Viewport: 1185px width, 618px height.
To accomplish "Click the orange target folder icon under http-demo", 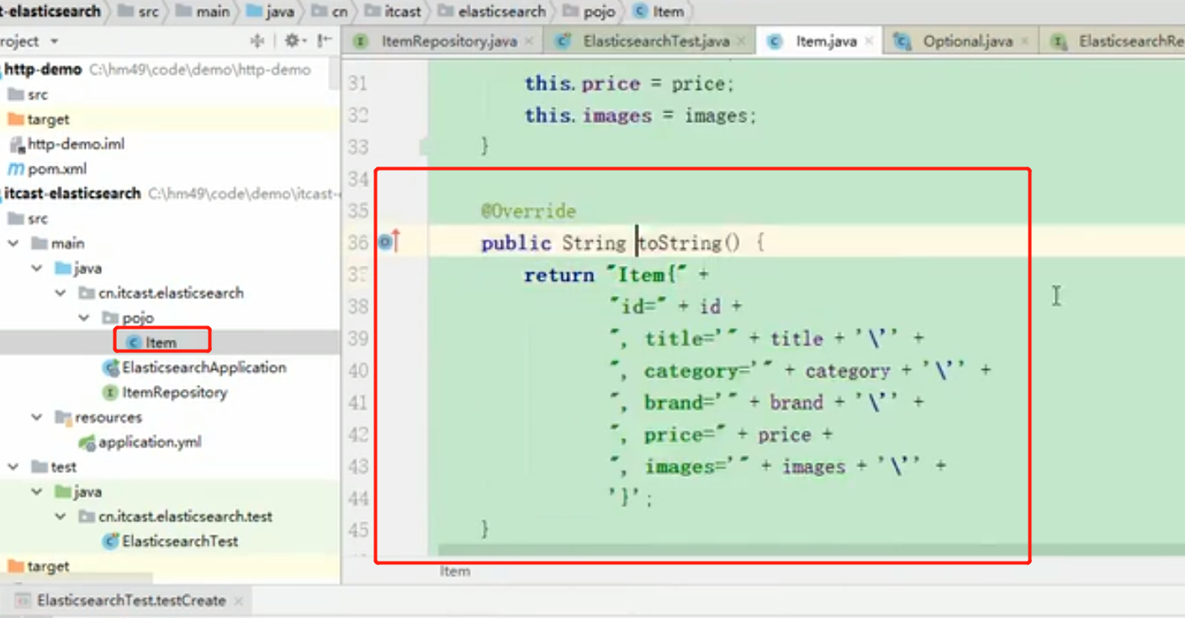I will [x=15, y=119].
